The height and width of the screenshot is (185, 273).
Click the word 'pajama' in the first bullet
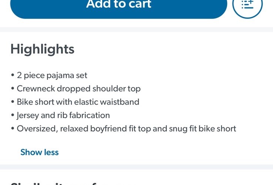tap(59, 75)
